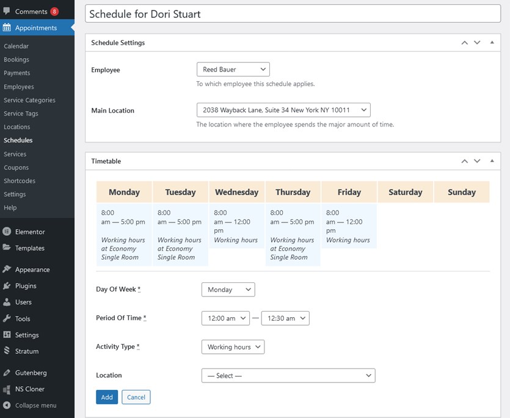The height and width of the screenshot is (418, 510).
Task: Select Monday working hours timetable entry
Action: (x=124, y=235)
